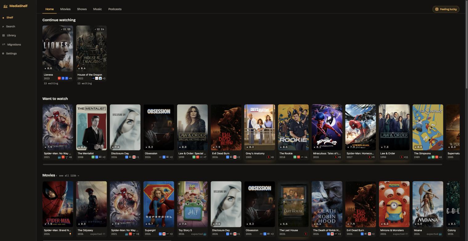Click the 'Continue watching' heading
468x241 pixels.
[x=59, y=20]
